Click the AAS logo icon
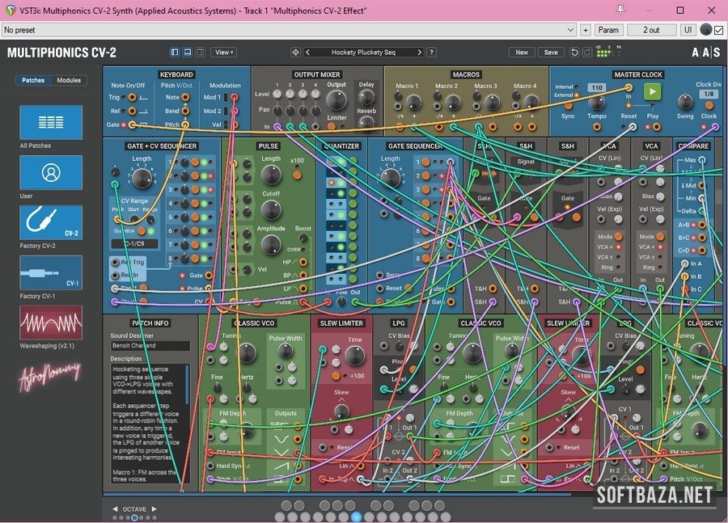 [705, 53]
